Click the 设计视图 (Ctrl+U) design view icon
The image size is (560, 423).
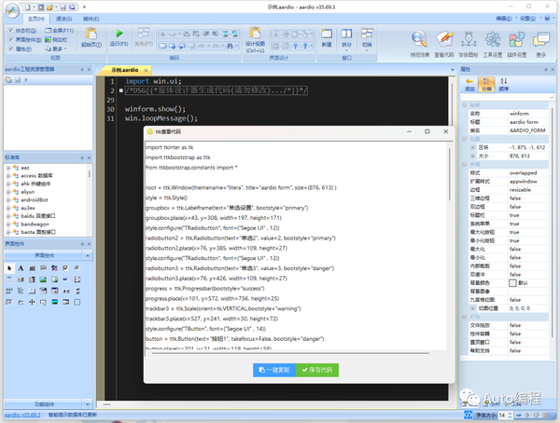pos(255,33)
